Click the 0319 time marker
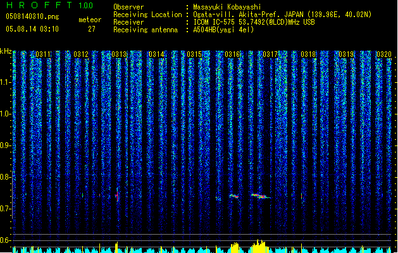The image size is (398, 253). [x=346, y=54]
